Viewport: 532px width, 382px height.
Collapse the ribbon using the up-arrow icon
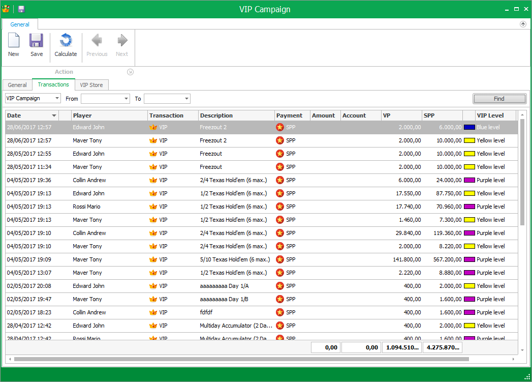point(523,24)
